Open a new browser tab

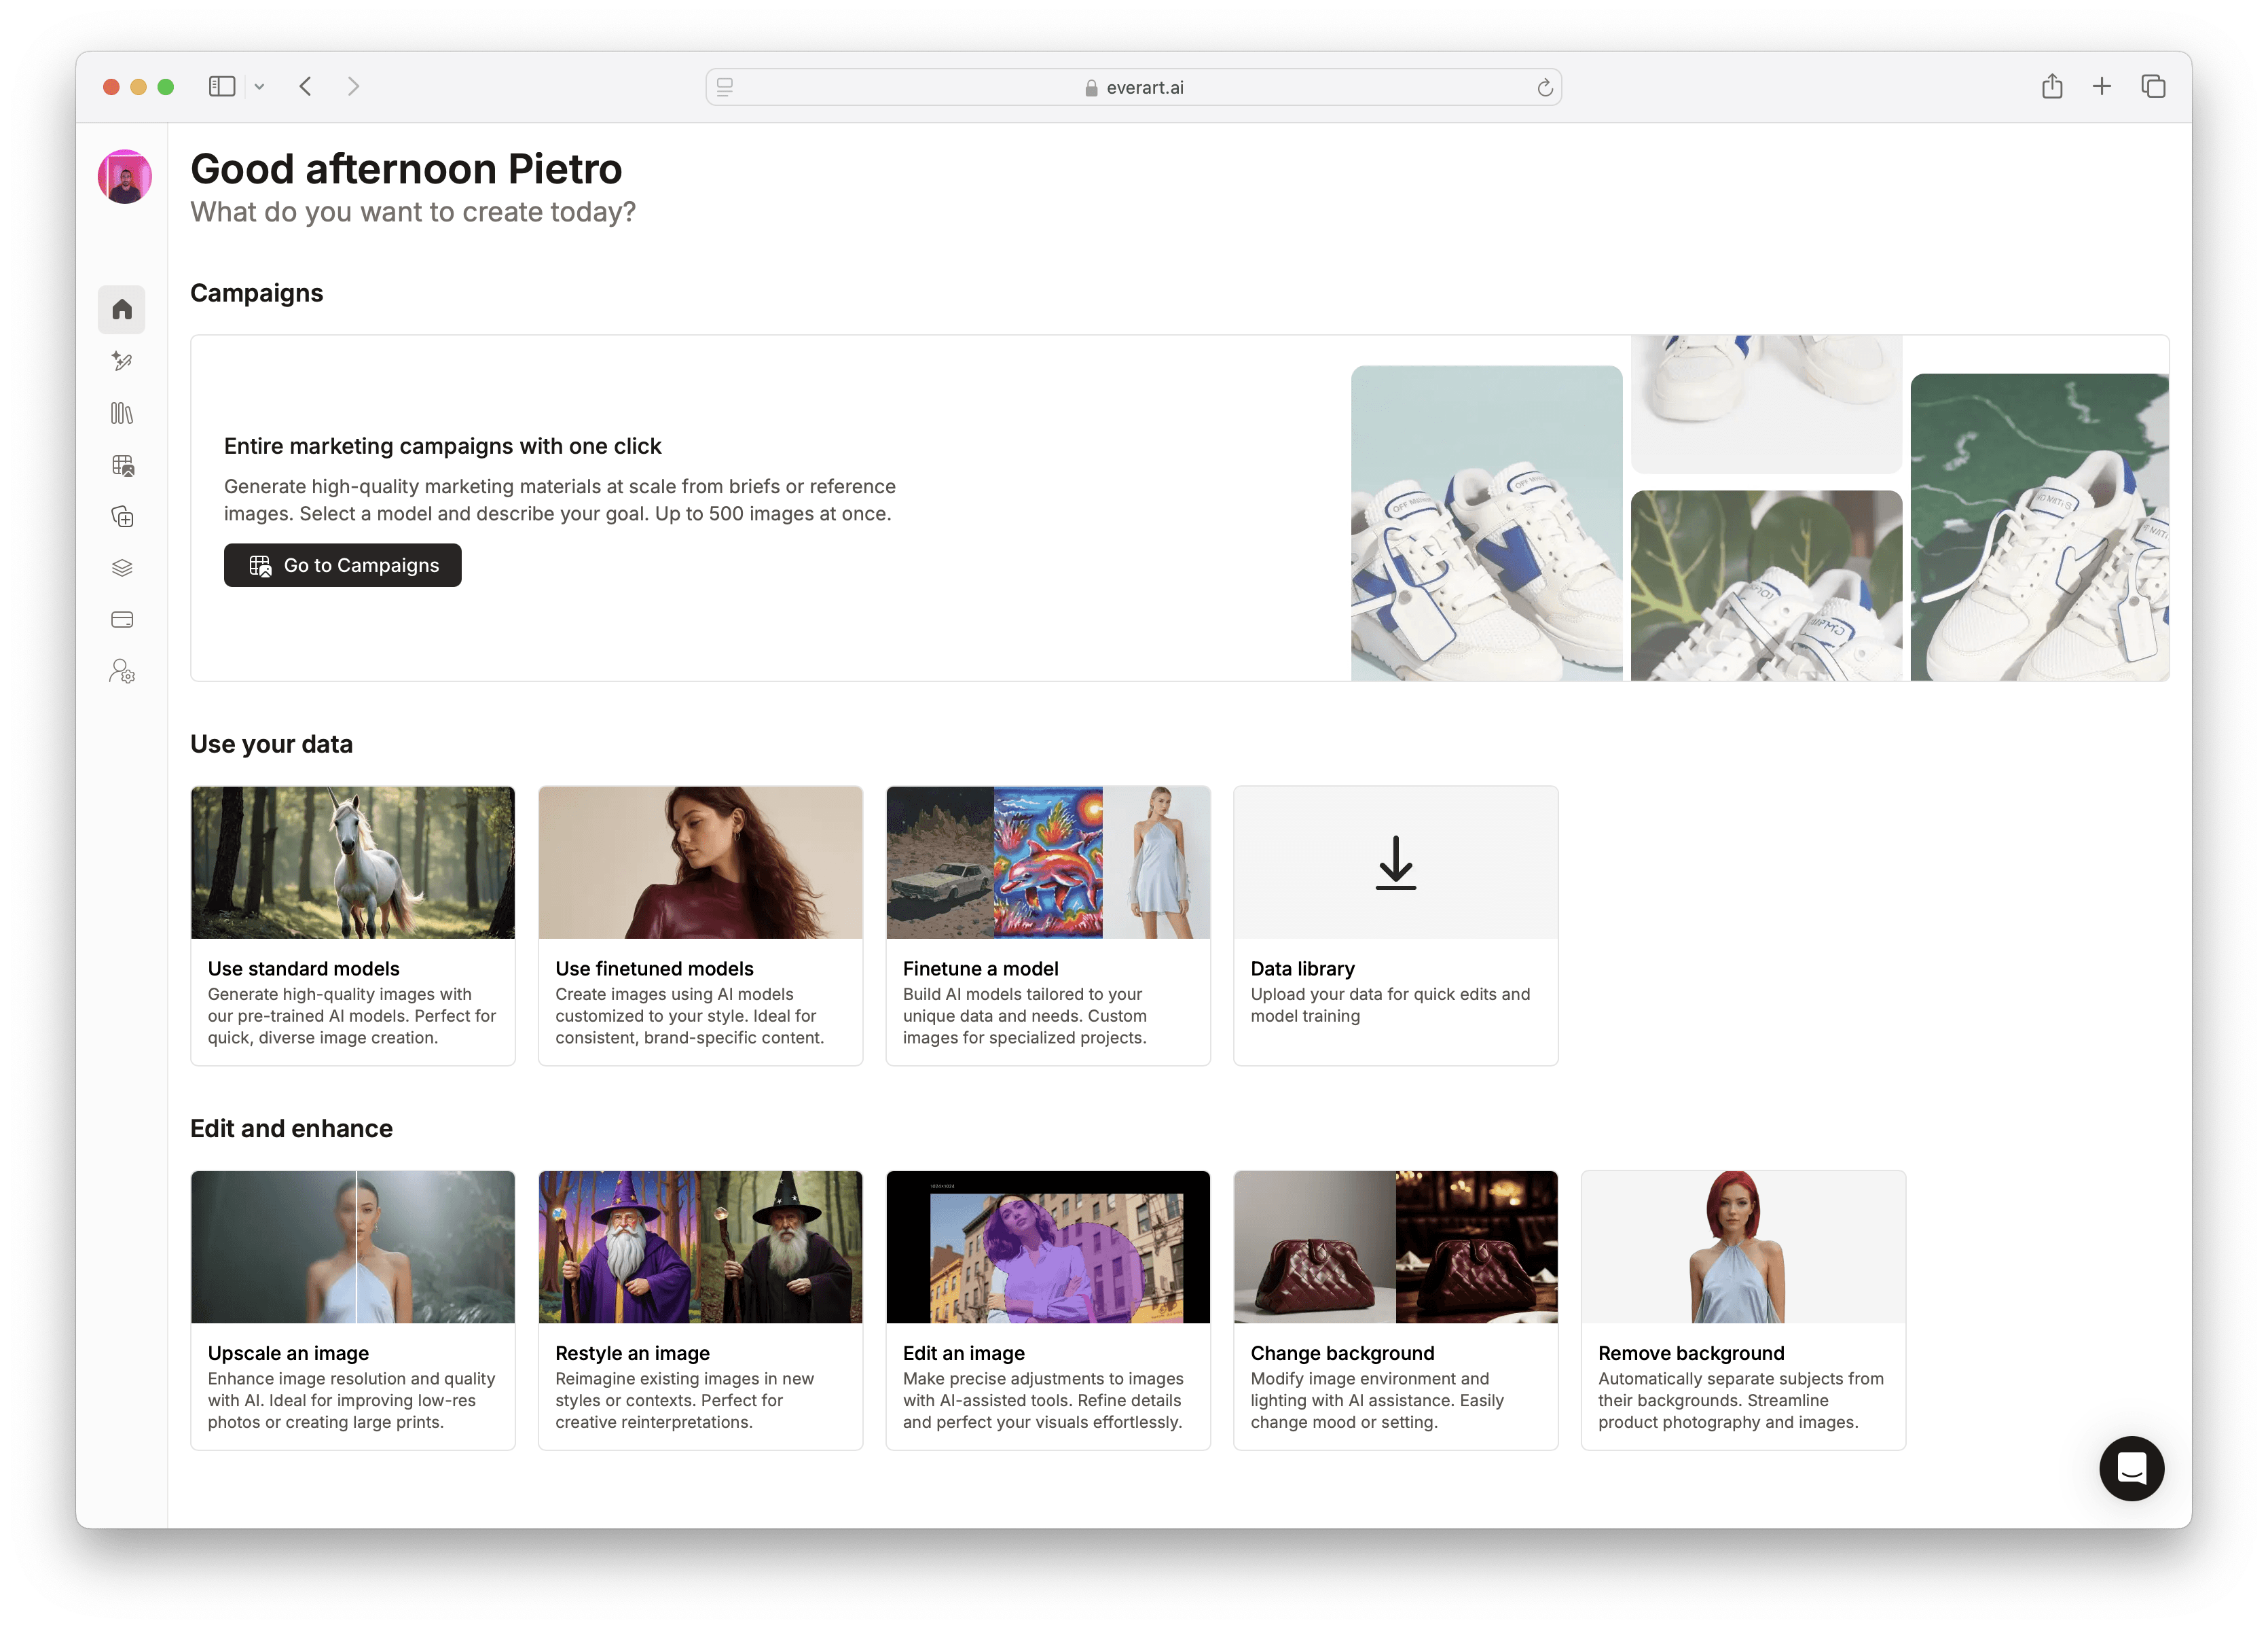tap(2102, 87)
